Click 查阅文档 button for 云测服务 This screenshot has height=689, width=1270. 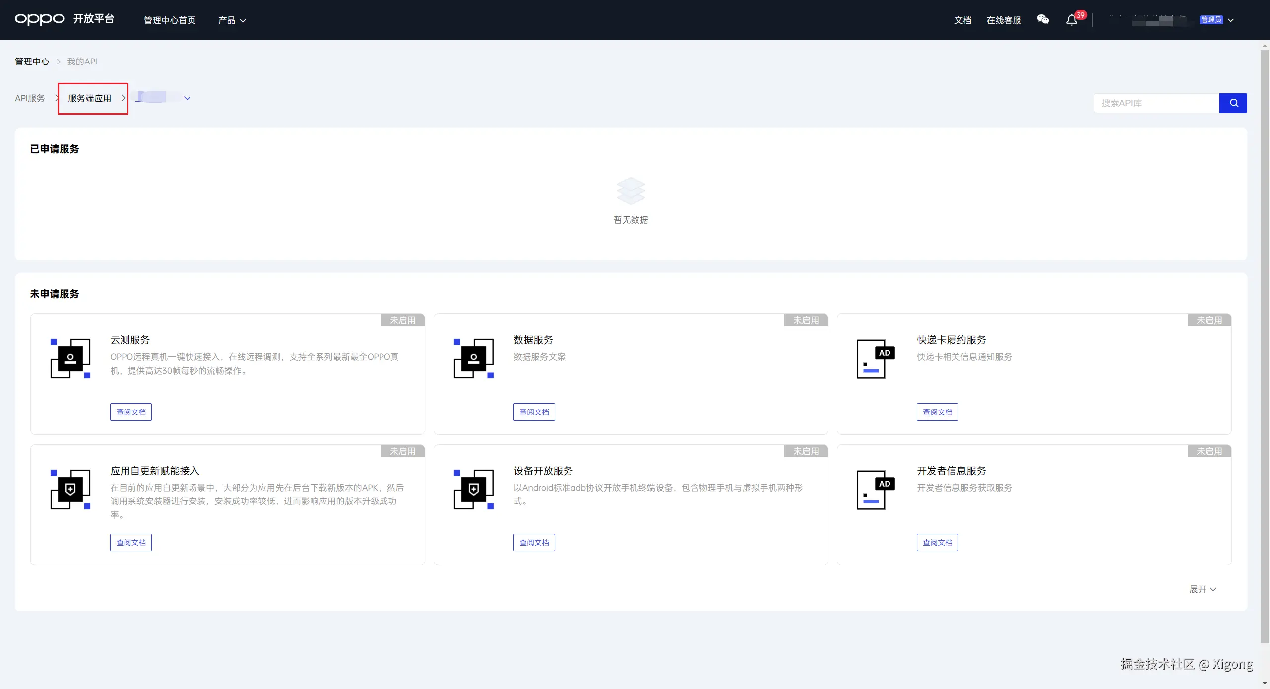click(131, 412)
